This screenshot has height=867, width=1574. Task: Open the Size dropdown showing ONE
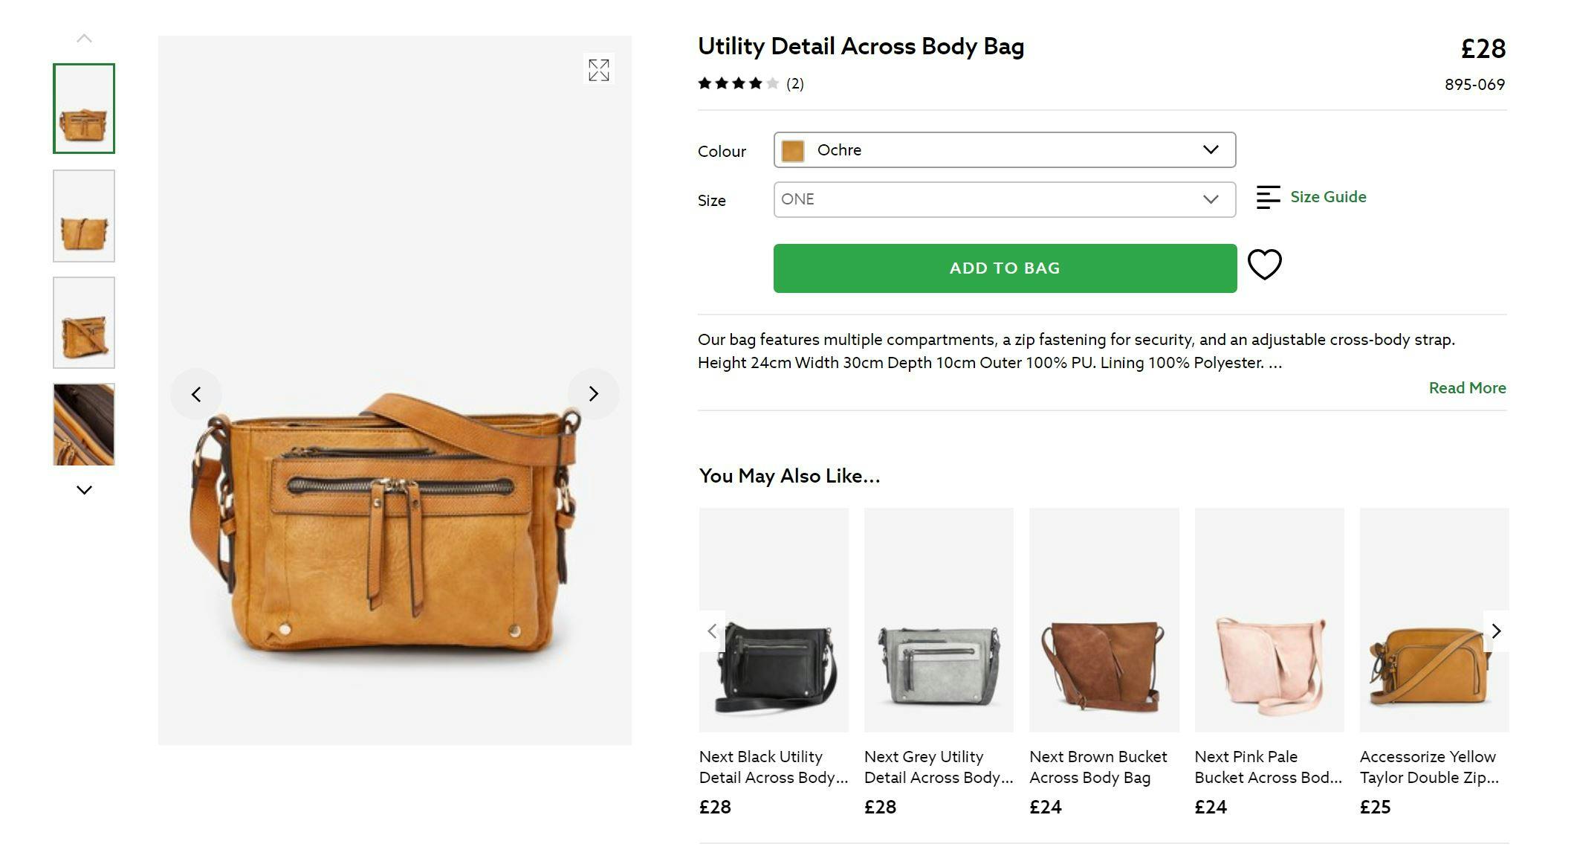1004,199
